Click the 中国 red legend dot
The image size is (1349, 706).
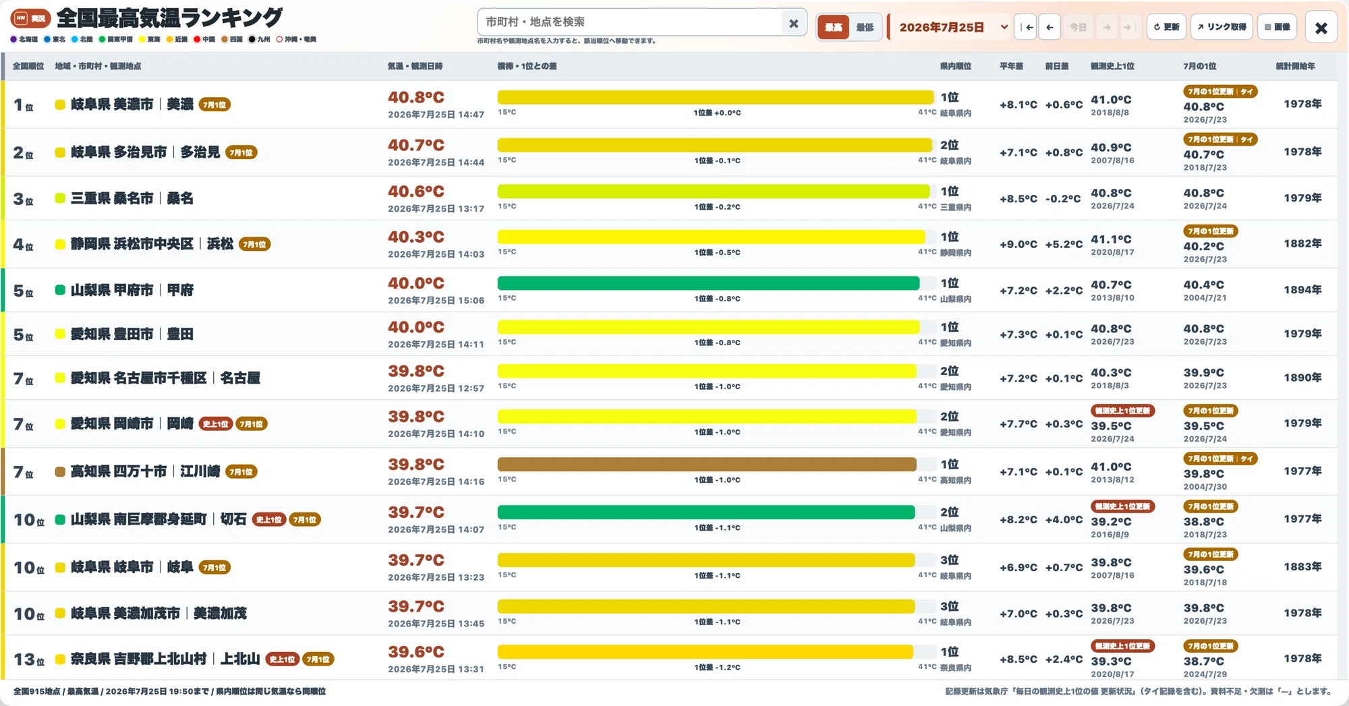[197, 39]
